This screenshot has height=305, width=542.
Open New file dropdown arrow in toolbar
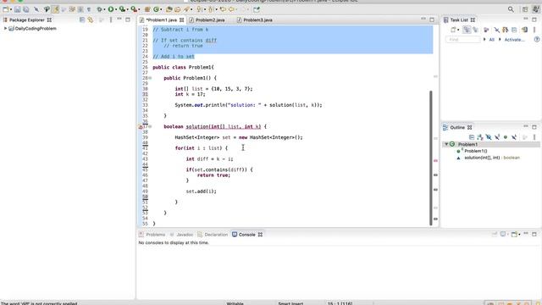coord(11,9)
